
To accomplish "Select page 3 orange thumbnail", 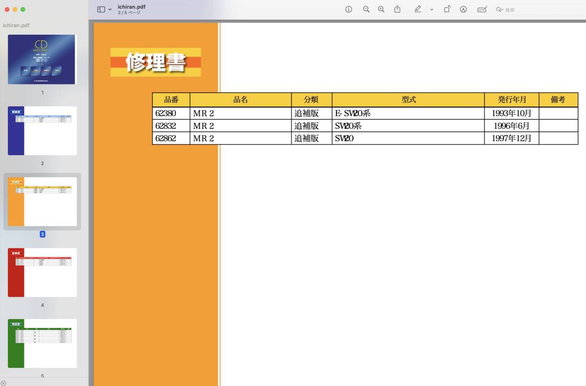I will point(42,202).
